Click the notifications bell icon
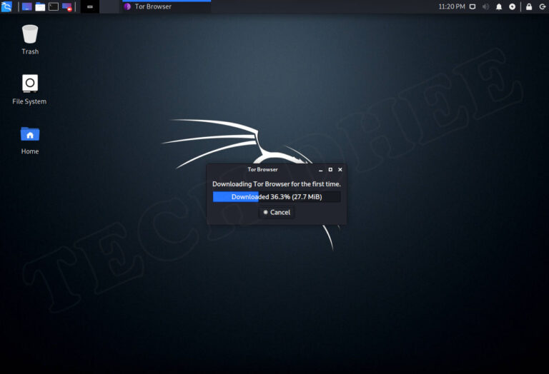 coord(499,6)
